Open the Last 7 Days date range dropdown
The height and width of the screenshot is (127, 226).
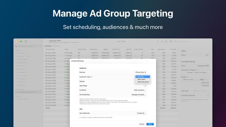coord(127,42)
